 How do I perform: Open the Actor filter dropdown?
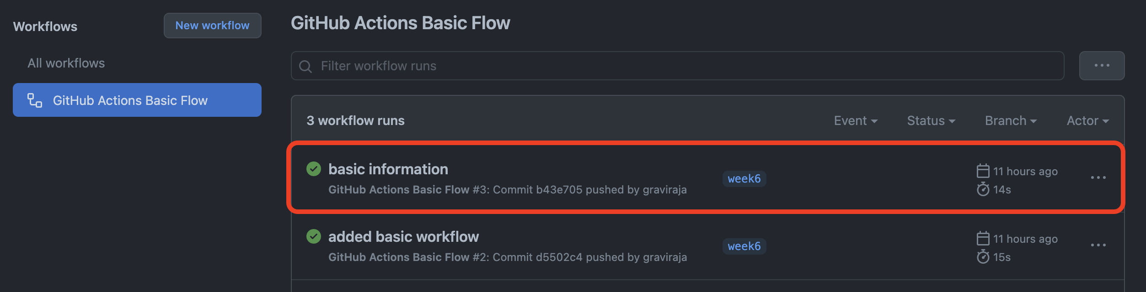1087,121
